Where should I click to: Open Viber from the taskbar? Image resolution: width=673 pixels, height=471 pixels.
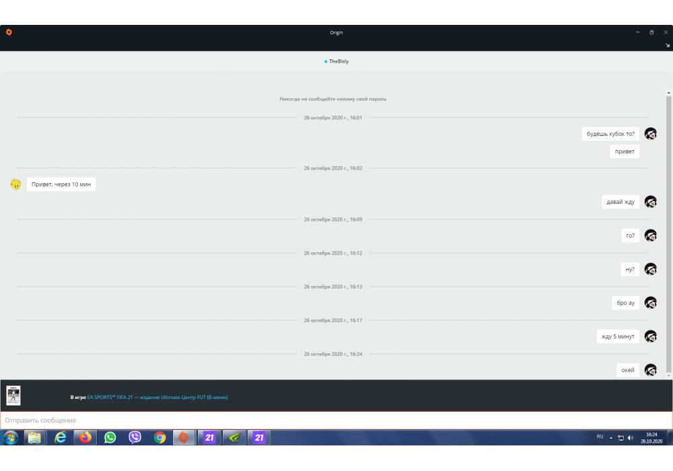click(135, 438)
